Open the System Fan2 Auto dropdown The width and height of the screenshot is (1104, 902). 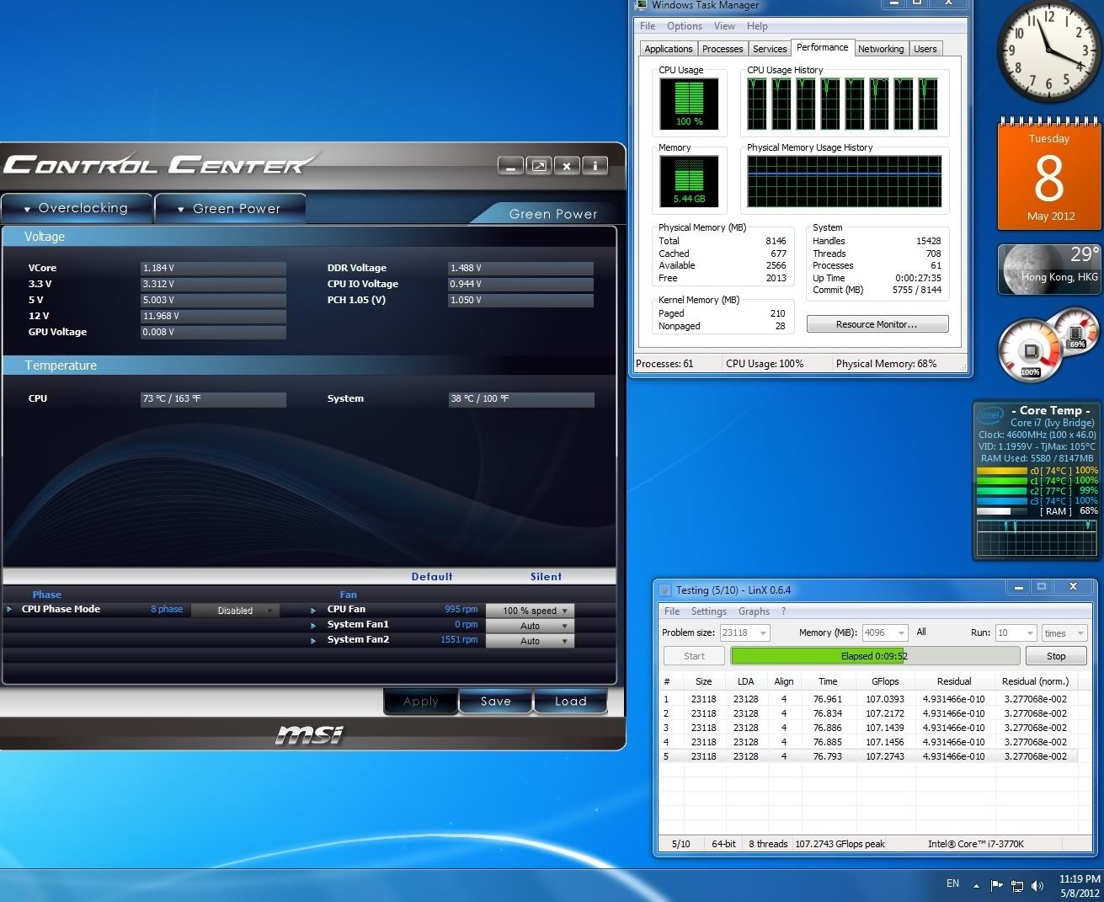pos(530,641)
